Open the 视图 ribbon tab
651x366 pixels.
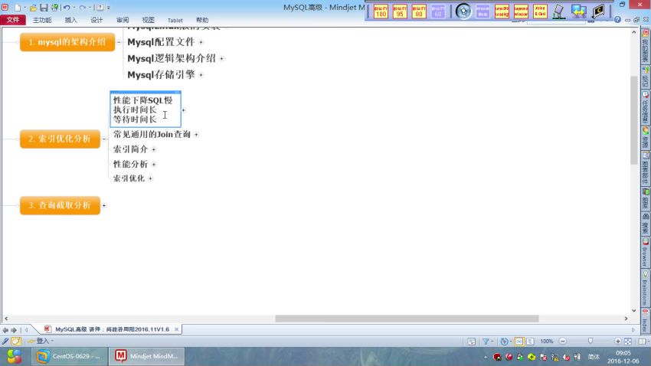[149, 20]
